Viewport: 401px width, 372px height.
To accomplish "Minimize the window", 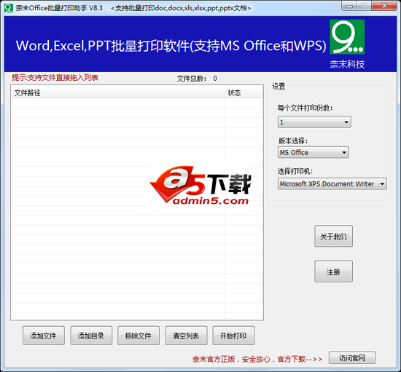I will point(349,6).
